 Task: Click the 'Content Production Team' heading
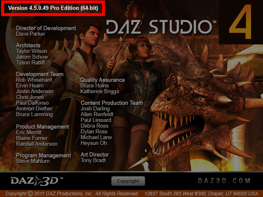[112, 103]
